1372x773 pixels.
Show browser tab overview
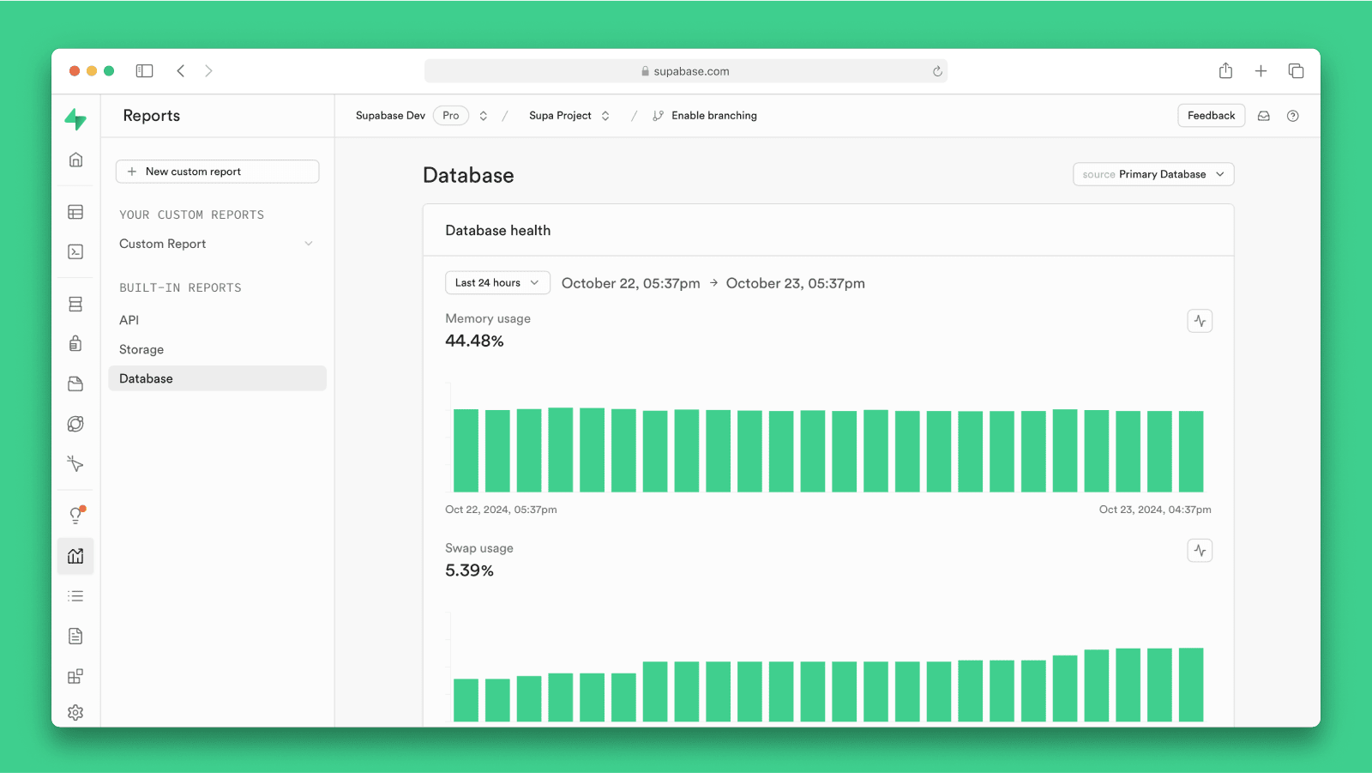click(1296, 71)
